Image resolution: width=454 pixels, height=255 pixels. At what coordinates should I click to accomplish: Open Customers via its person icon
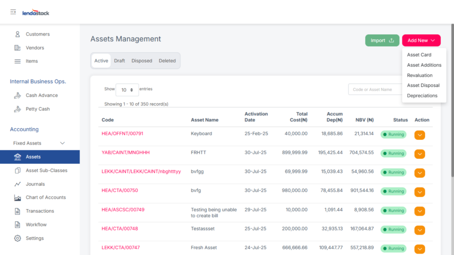pyautogui.click(x=18, y=34)
